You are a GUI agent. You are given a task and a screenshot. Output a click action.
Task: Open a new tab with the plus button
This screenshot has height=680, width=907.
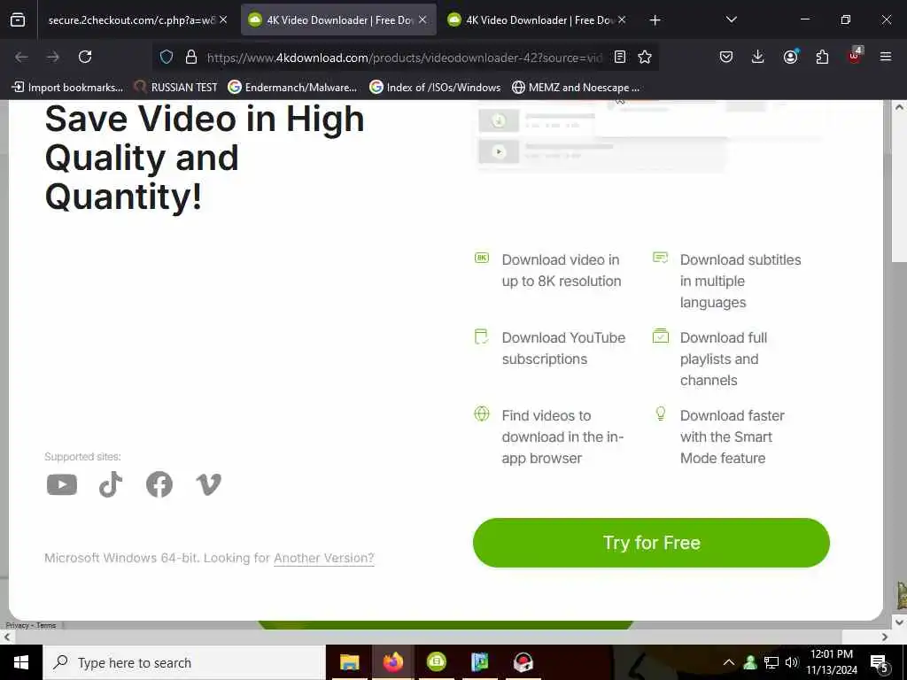[655, 20]
